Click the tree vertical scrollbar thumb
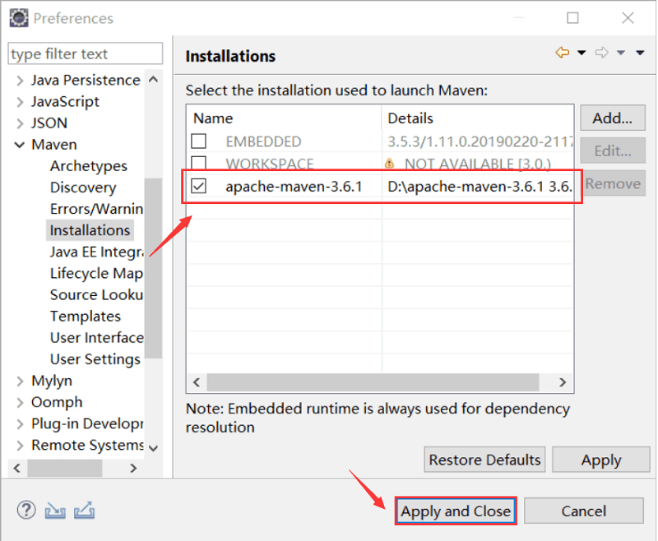The width and height of the screenshot is (658, 541). pyautogui.click(x=154, y=268)
